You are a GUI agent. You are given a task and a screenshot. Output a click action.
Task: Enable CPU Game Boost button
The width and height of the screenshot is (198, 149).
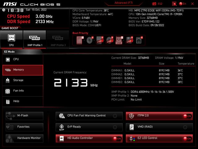pyautogui.click(x=11, y=39)
